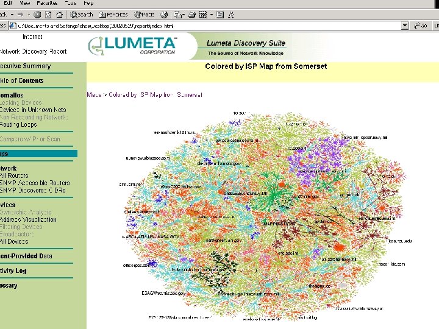Image resolution: width=439 pixels, height=329 pixels.
Task: Open the Search toolbar button
Action: point(81,15)
